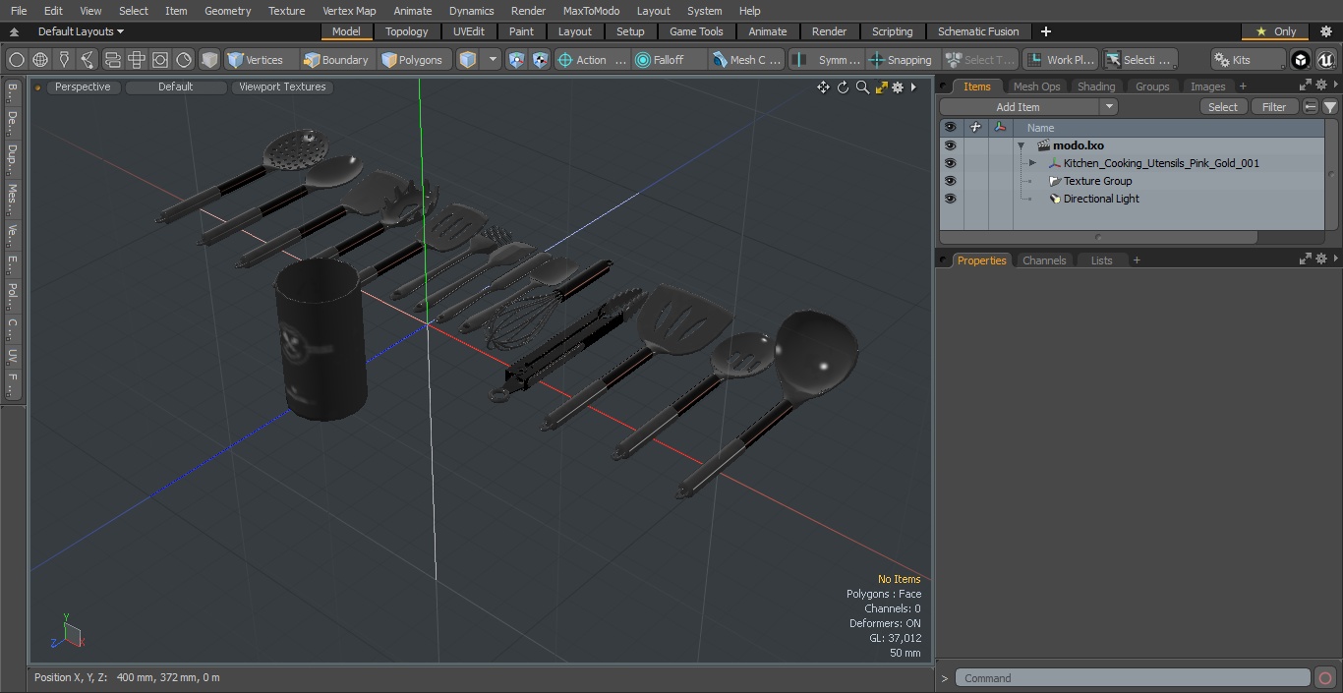Click the Select button in Items panel
This screenshot has width=1343, height=693.
[1223, 107]
